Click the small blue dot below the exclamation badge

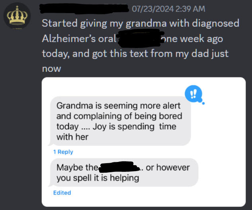coord(203,104)
